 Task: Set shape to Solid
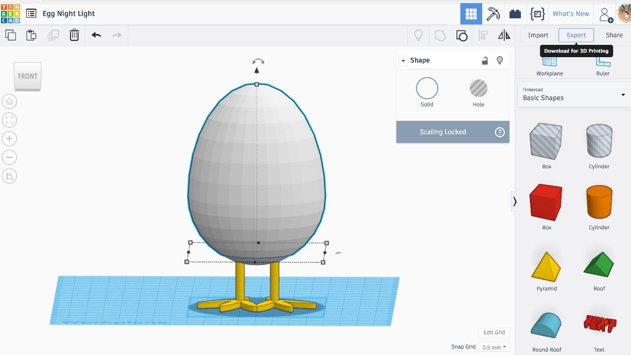click(x=427, y=92)
